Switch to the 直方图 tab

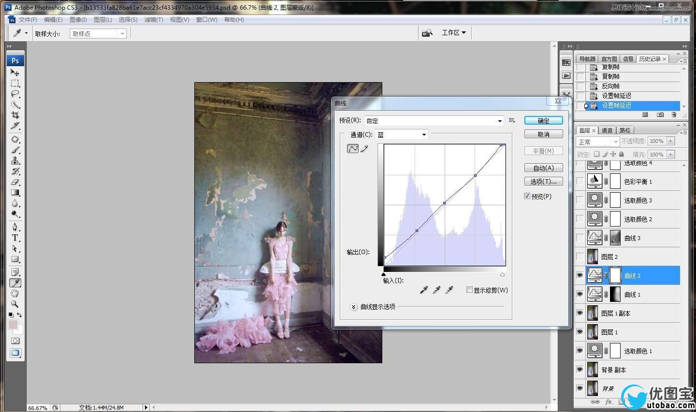tap(609, 59)
